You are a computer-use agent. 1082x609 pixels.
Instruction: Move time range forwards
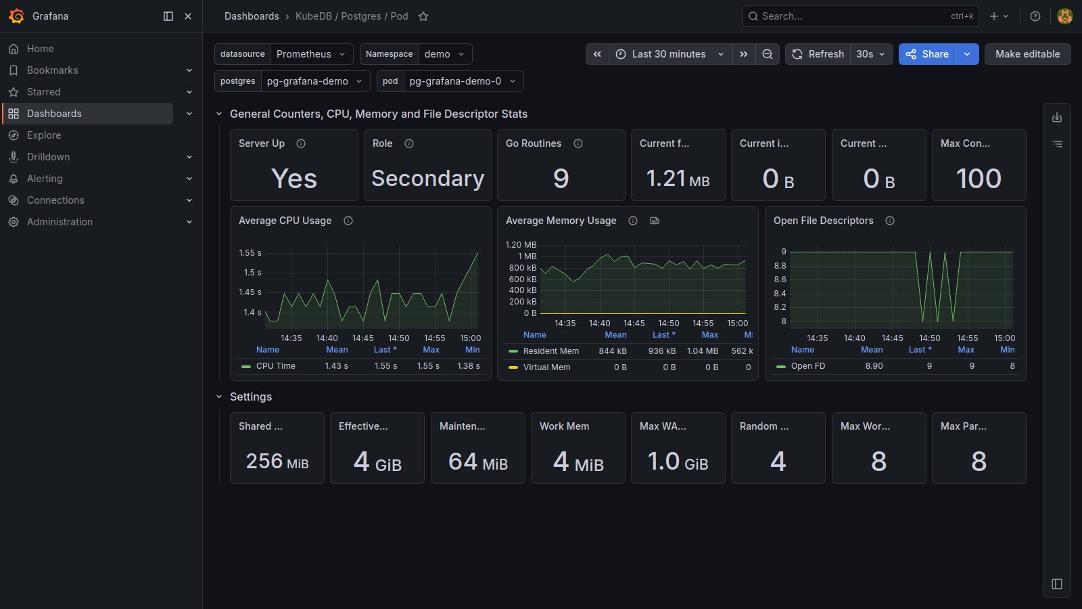(x=744, y=54)
